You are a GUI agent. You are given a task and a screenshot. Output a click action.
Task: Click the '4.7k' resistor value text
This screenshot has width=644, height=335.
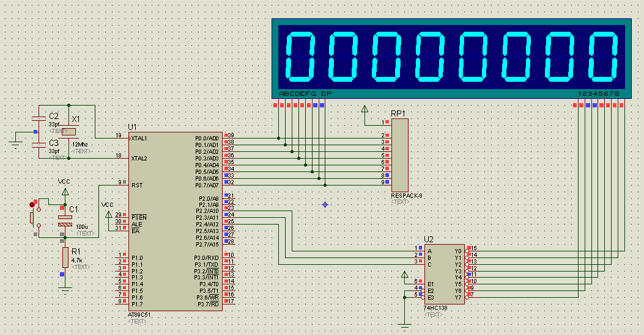pos(77,261)
